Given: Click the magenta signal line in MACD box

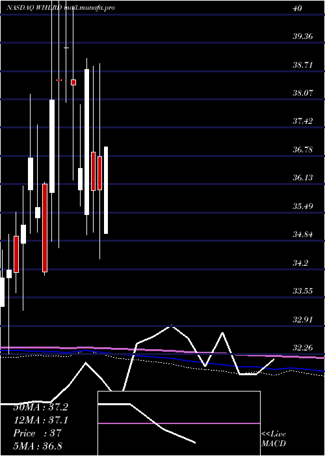Looking at the screenshot, I should click(179, 423).
